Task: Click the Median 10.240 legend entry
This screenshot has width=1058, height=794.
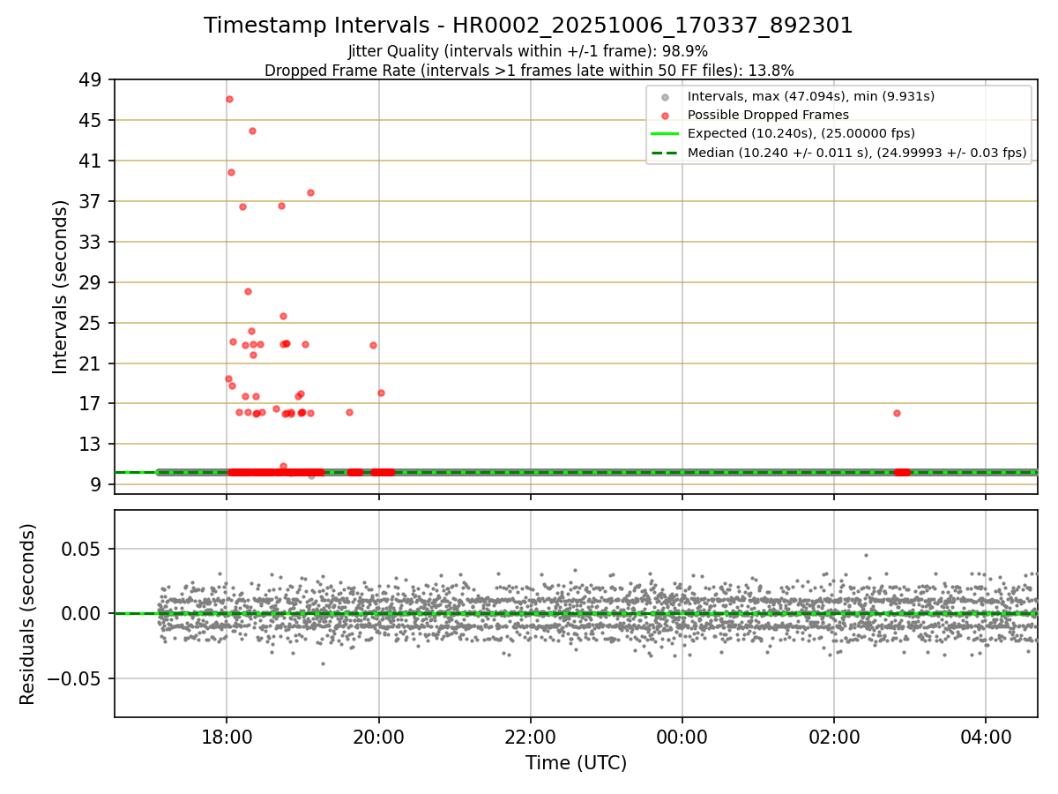Action: click(x=857, y=153)
